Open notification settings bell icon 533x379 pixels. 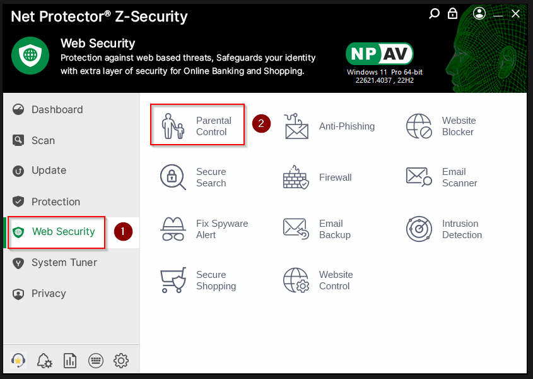(44, 361)
